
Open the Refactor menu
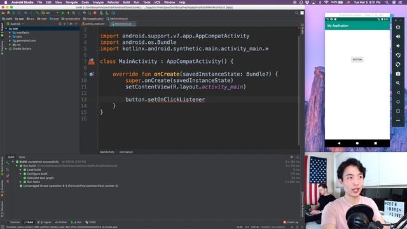click(x=113, y=3)
